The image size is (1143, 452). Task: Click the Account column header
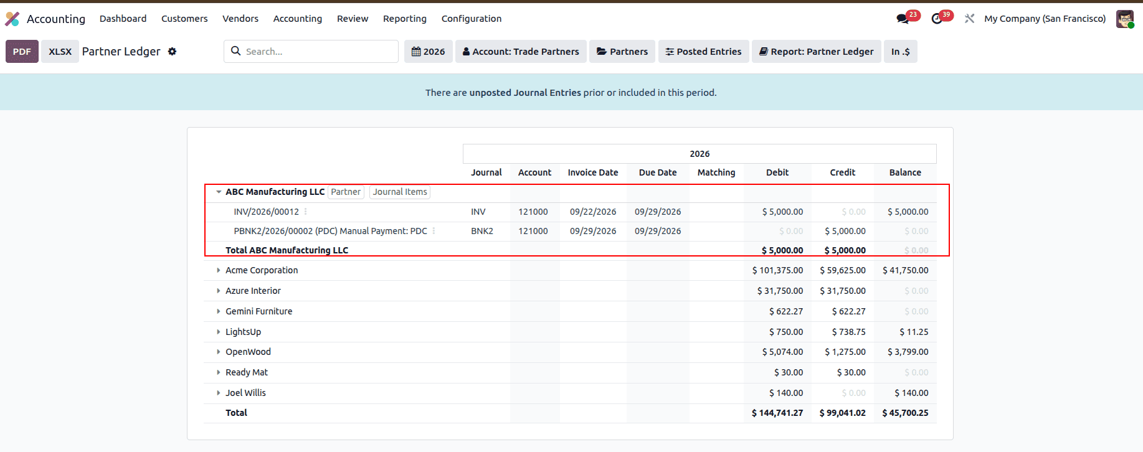[x=534, y=172]
